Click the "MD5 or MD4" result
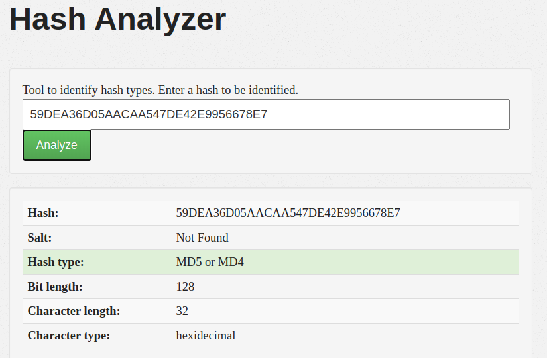This screenshot has height=358, width=547. click(210, 262)
